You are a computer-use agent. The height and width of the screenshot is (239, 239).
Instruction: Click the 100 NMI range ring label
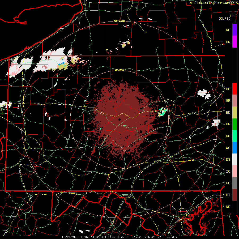pos(119,21)
